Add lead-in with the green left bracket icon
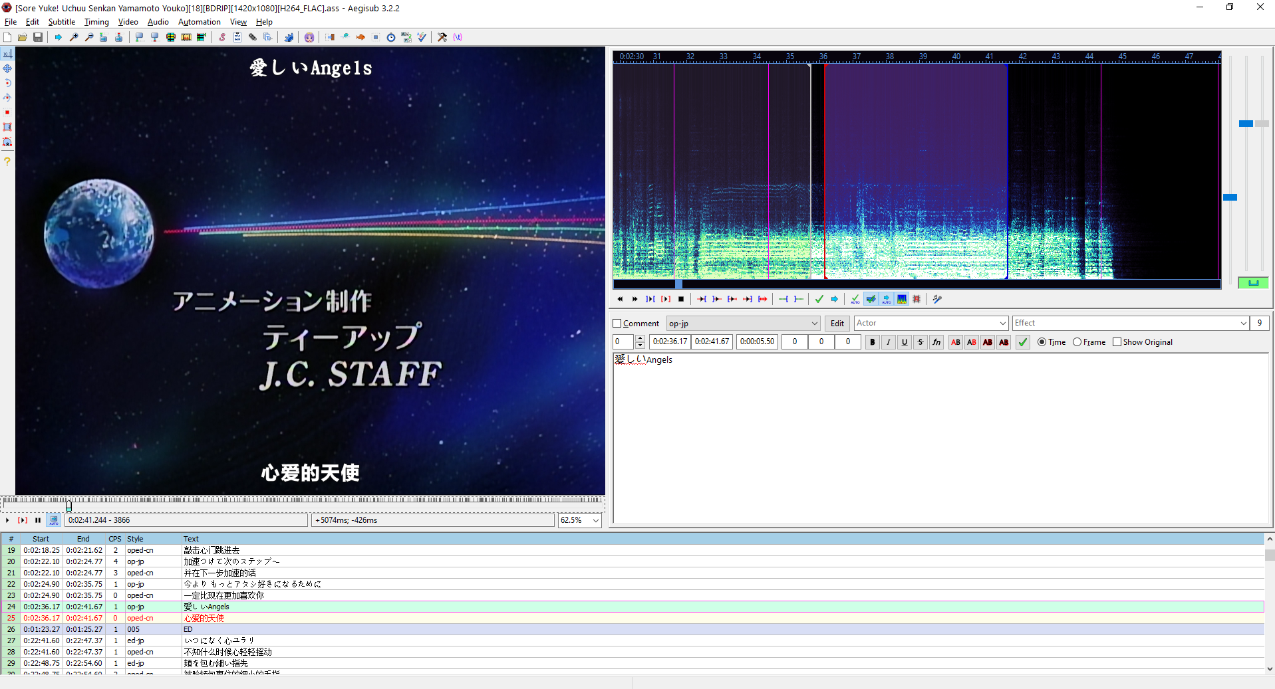The width and height of the screenshot is (1275, 689). pos(783,299)
